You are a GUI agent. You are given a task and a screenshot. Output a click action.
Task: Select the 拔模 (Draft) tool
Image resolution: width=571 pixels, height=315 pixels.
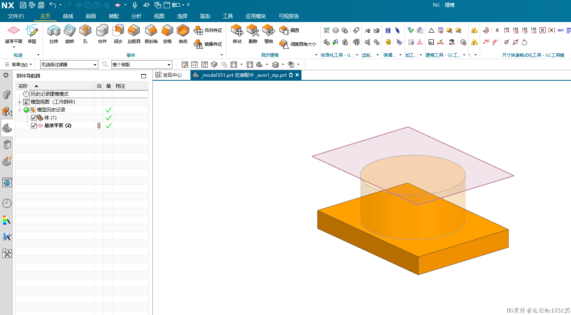[x=168, y=34]
